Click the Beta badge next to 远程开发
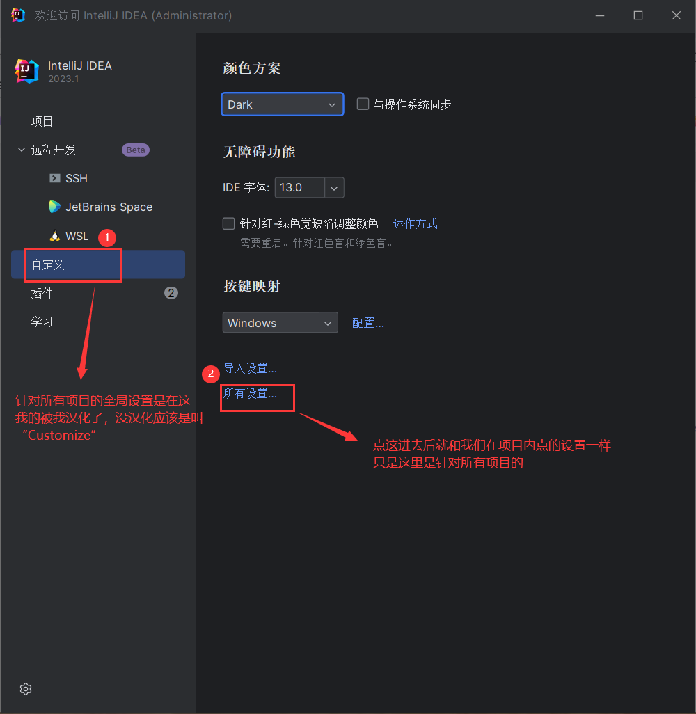 (x=135, y=150)
